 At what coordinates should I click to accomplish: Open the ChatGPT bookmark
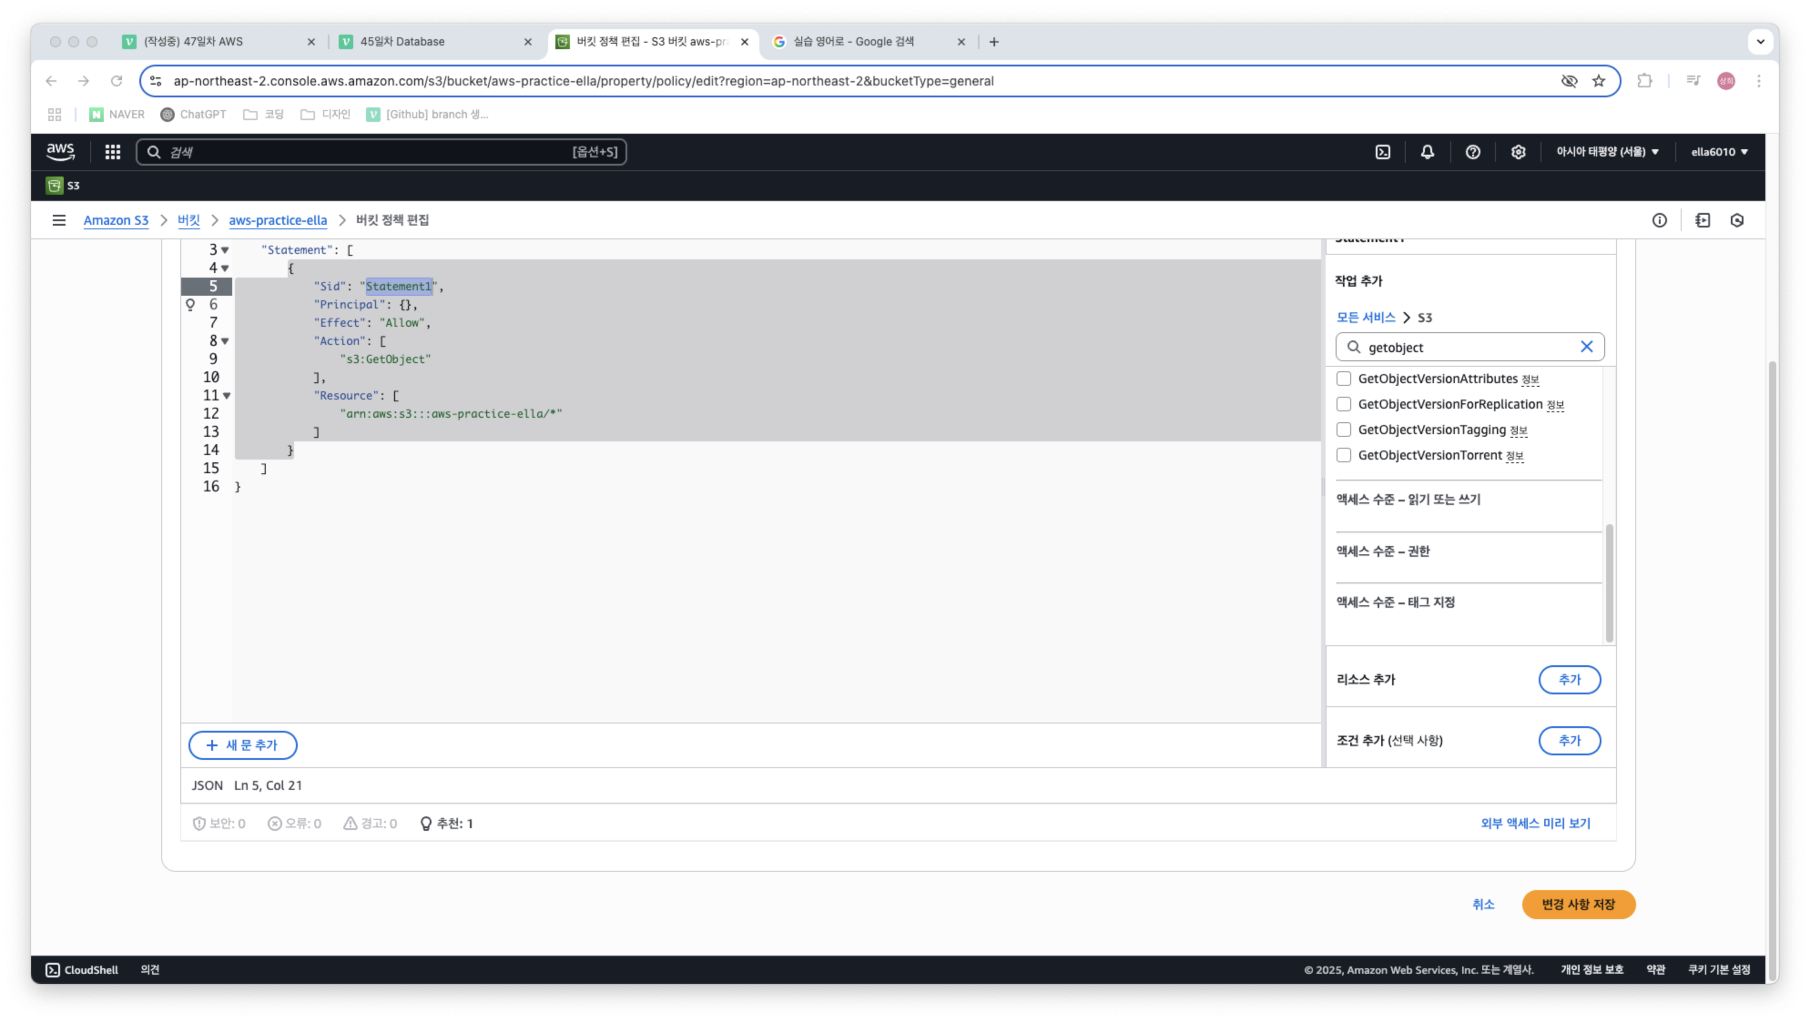click(x=193, y=114)
